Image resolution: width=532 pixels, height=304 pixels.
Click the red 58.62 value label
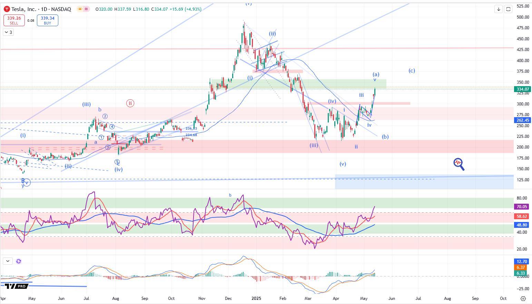(x=521, y=216)
